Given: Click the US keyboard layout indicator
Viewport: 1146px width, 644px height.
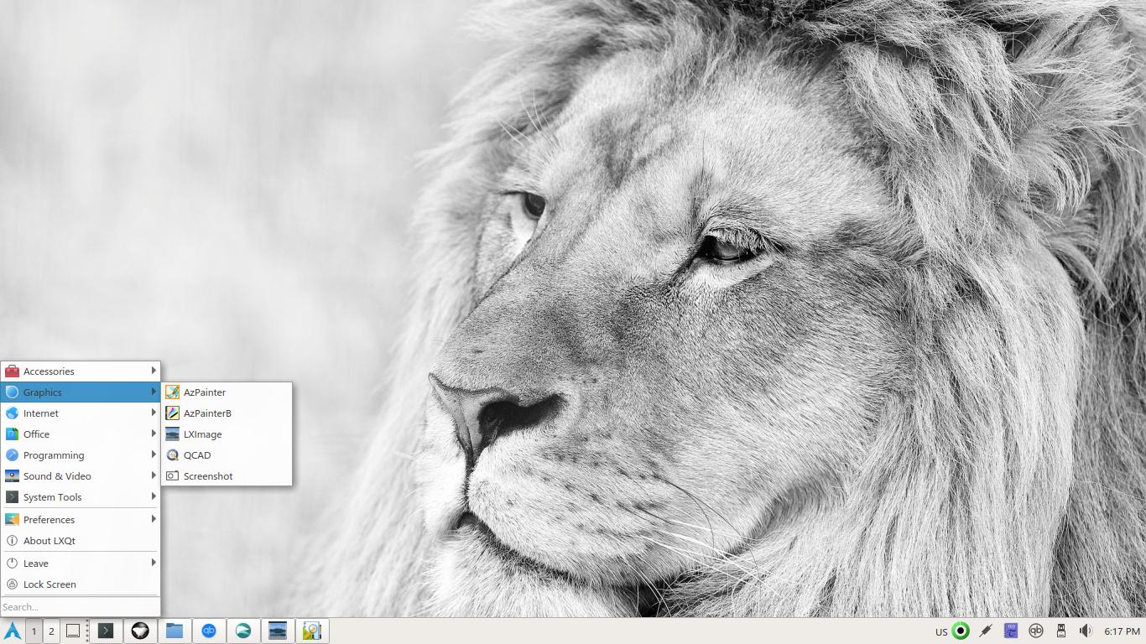Looking at the screenshot, I should tap(941, 632).
